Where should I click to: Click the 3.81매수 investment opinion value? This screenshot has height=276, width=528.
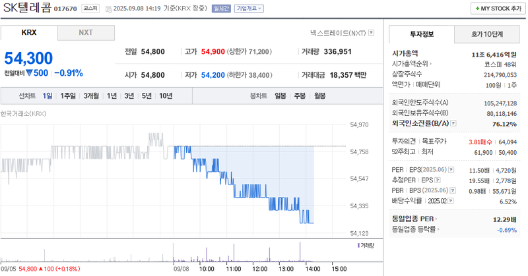coord(480,142)
